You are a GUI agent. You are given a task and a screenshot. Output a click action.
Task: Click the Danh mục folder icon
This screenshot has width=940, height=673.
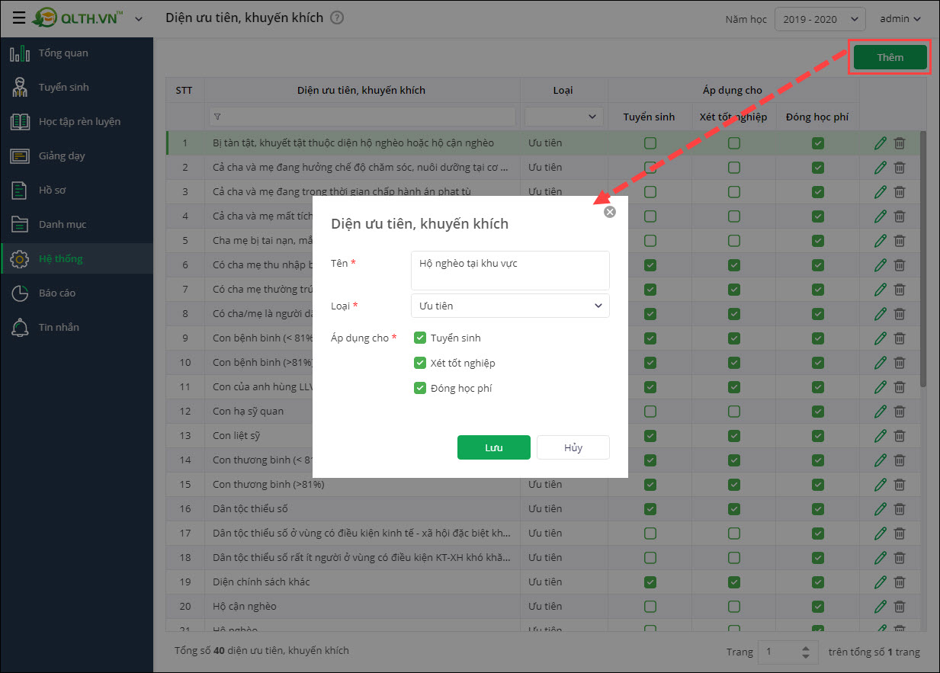pos(20,225)
